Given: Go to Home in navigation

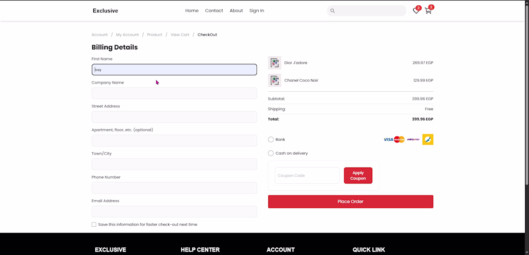Looking at the screenshot, I should [191, 11].
